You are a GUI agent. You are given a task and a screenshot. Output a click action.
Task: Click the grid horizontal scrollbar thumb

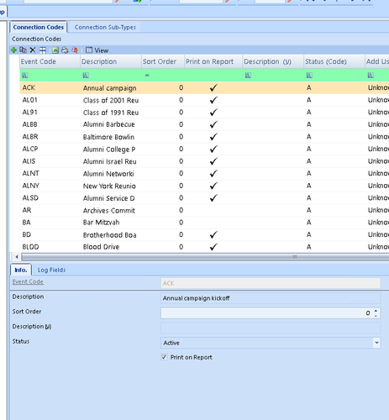pyautogui.click(x=206, y=257)
